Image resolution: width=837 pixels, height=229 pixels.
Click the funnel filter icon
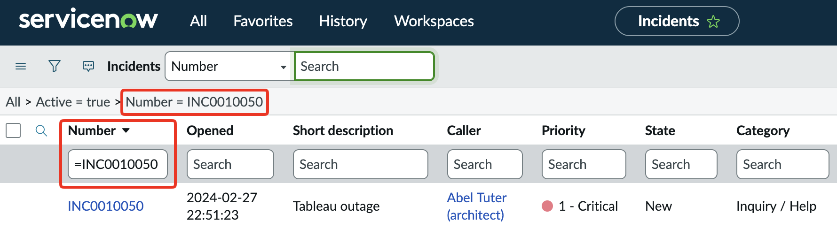coord(55,66)
